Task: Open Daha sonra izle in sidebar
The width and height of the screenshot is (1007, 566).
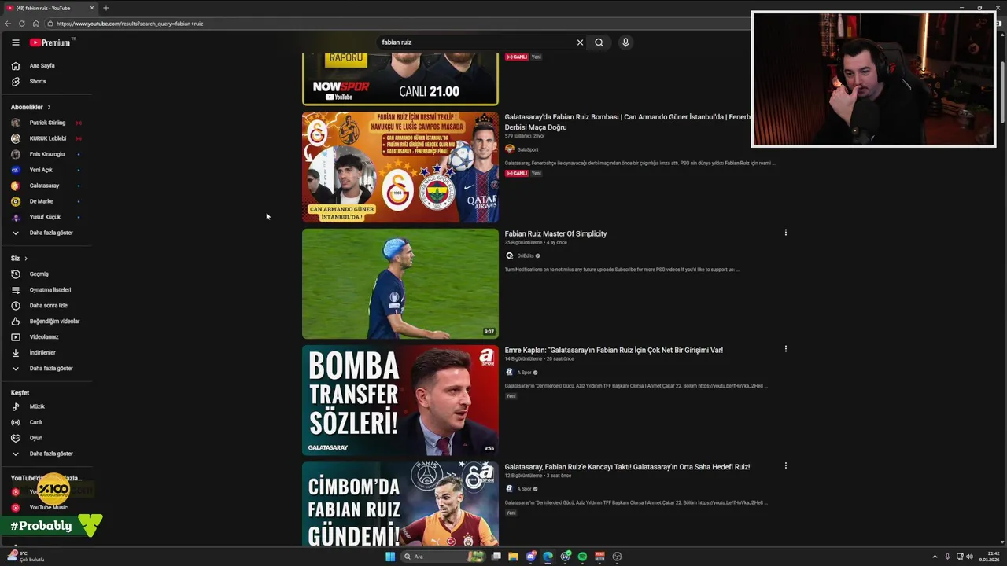Action: pyautogui.click(x=46, y=306)
